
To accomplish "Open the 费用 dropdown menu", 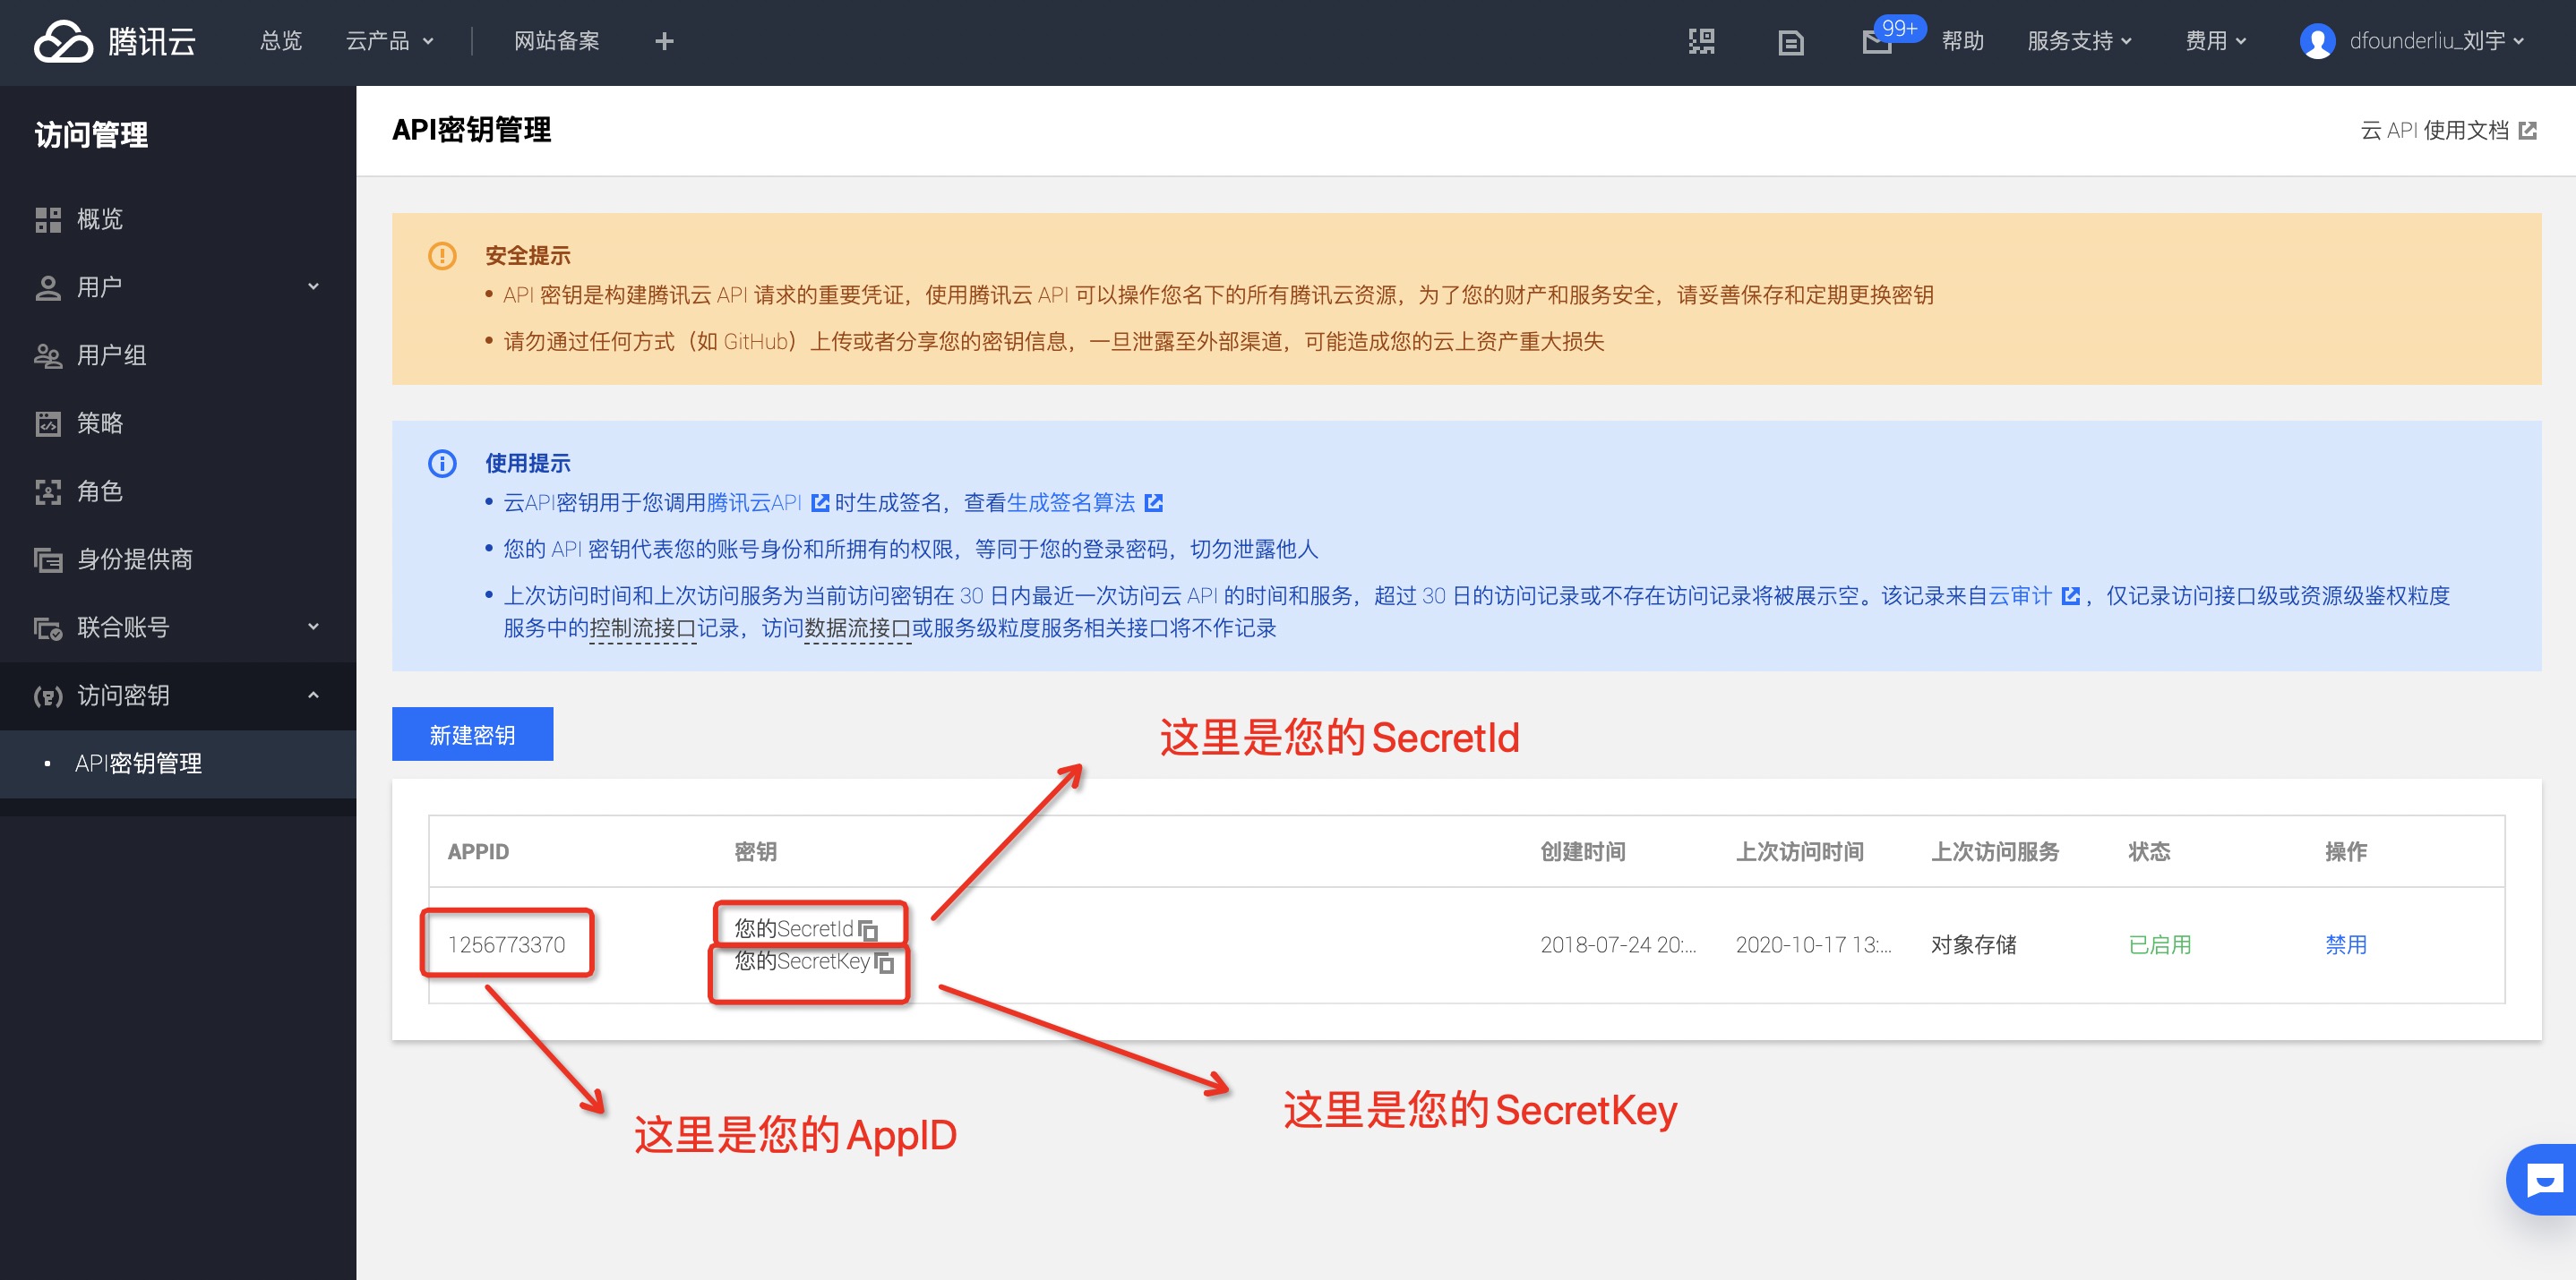I will (x=2215, y=42).
